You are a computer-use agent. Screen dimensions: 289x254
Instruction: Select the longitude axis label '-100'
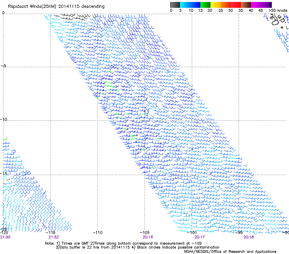(192, 233)
